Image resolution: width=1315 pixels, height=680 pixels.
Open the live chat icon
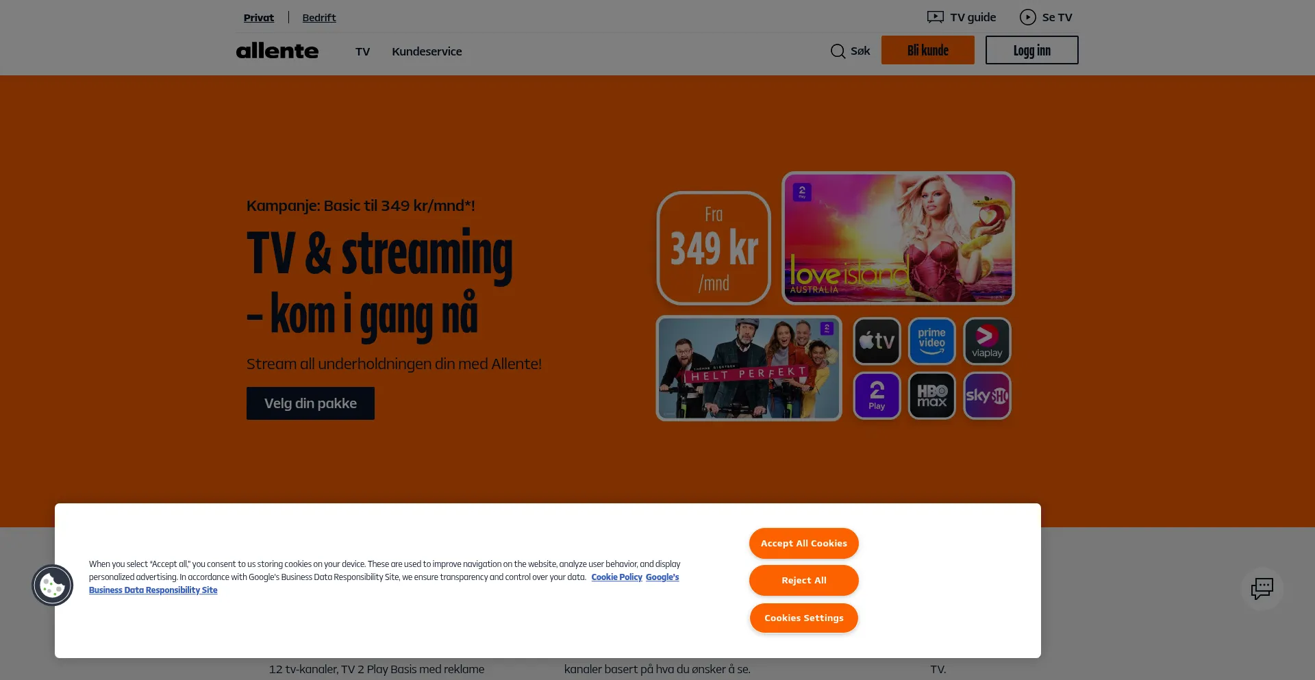[x=1262, y=588]
